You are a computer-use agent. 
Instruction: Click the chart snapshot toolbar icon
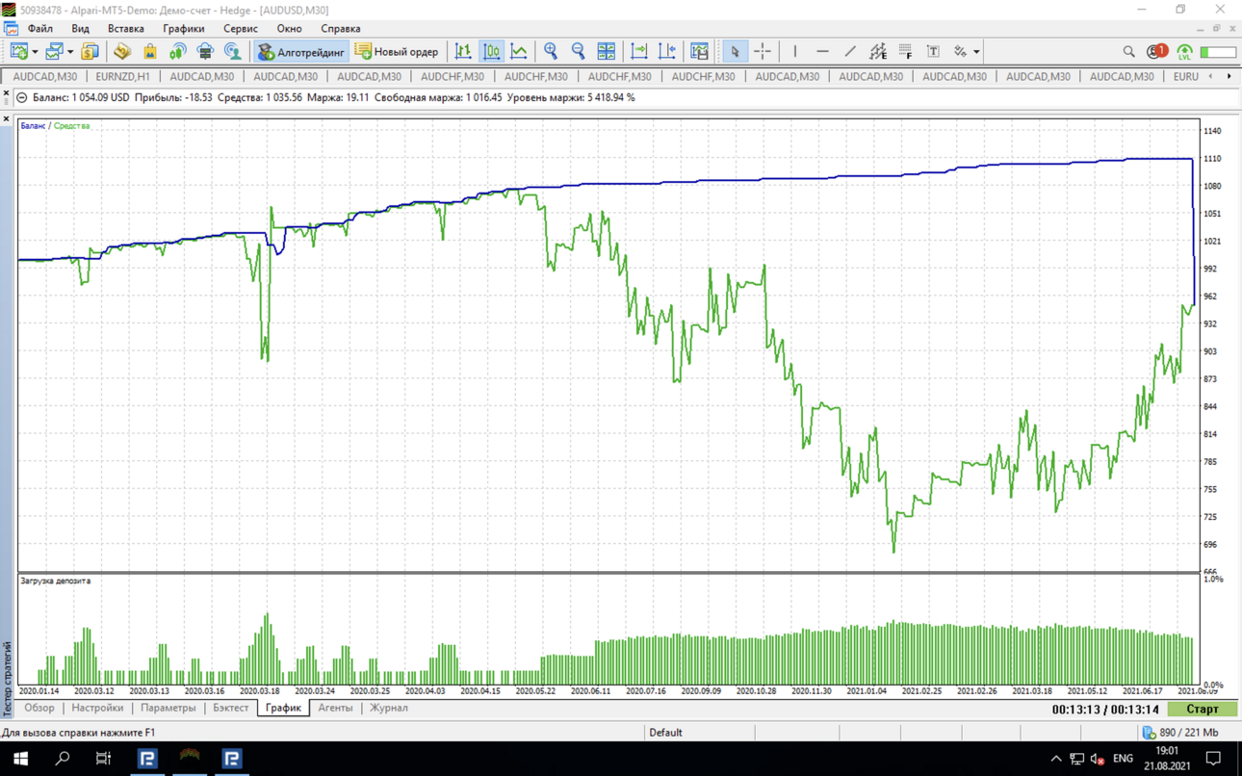pos(699,51)
